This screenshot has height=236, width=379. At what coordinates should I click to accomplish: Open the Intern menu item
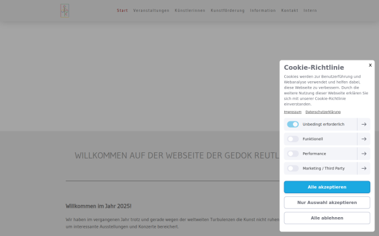pyautogui.click(x=310, y=10)
